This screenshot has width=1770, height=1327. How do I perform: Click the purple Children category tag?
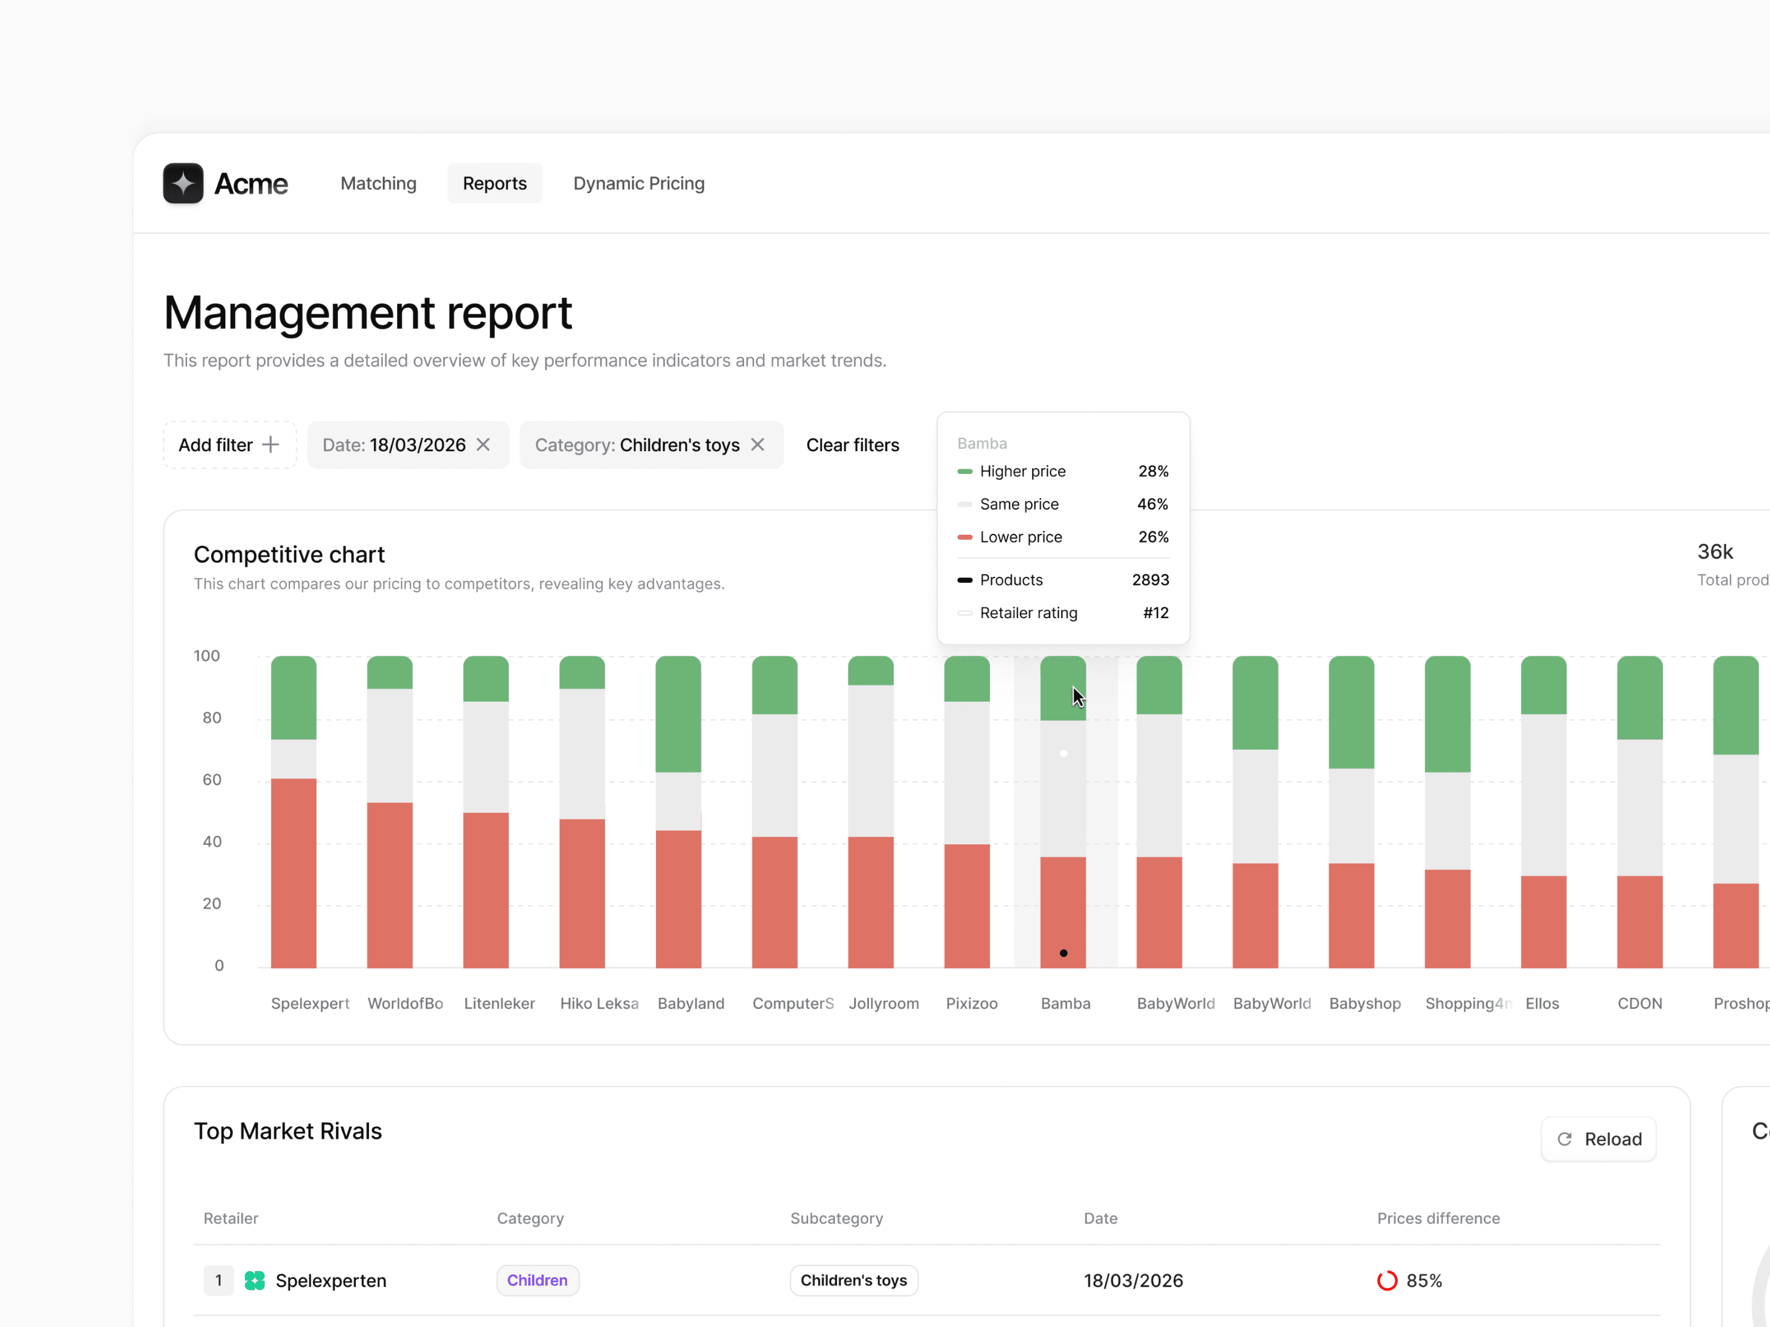point(537,1281)
